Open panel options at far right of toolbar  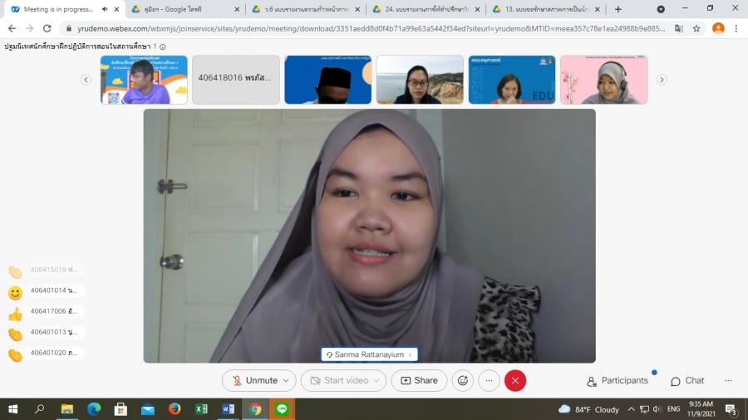pos(728,380)
